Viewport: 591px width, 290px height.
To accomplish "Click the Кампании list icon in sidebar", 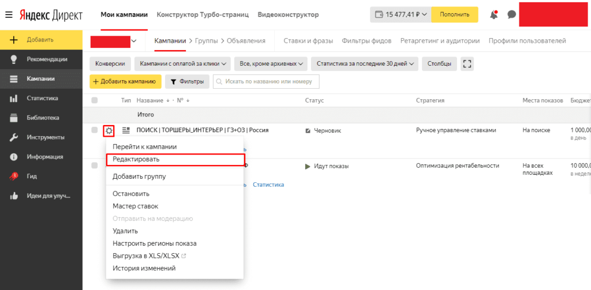I will pyautogui.click(x=14, y=79).
